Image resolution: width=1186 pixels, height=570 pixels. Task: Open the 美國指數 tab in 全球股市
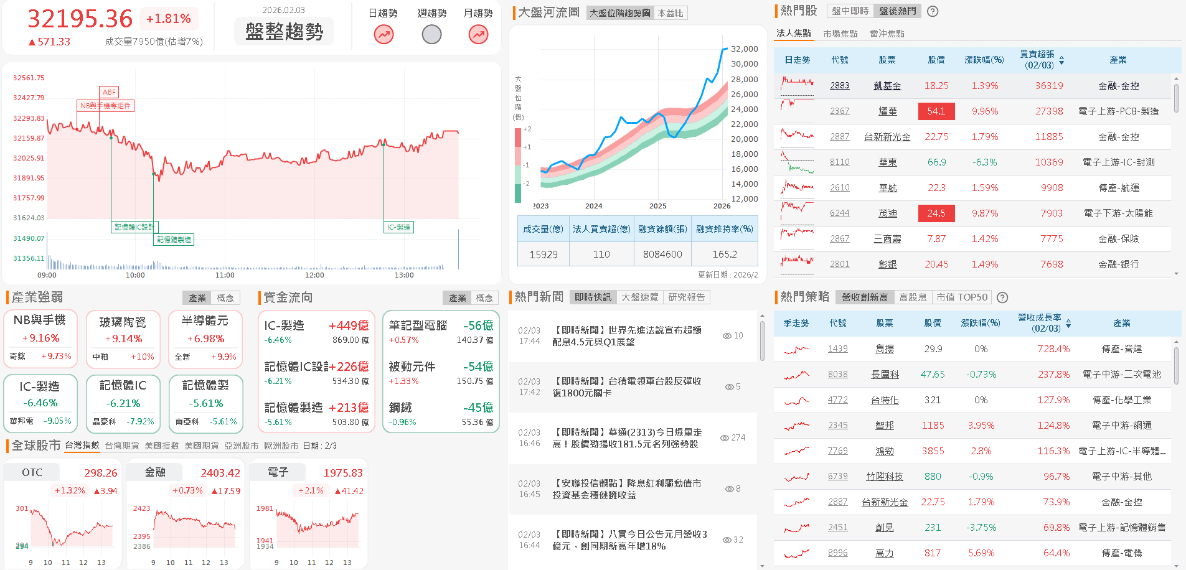tap(163, 446)
